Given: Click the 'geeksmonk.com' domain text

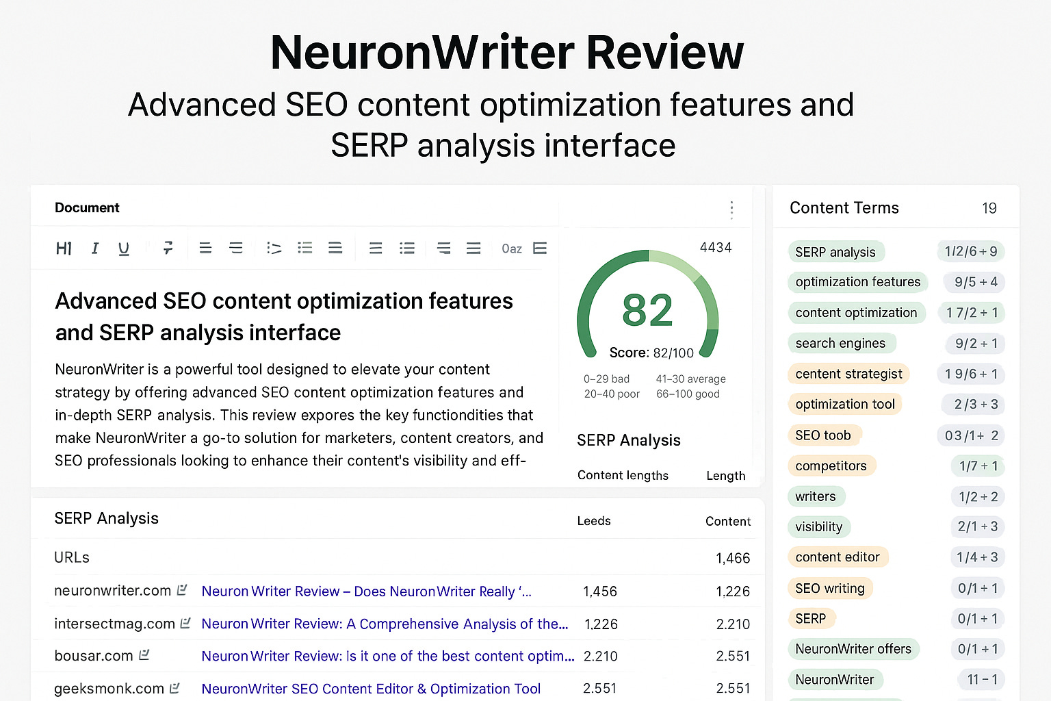Looking at the screenshot, I should 109,688.
